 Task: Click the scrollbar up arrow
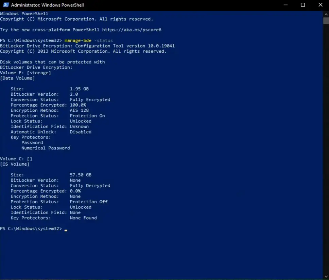tap(326, 14)
